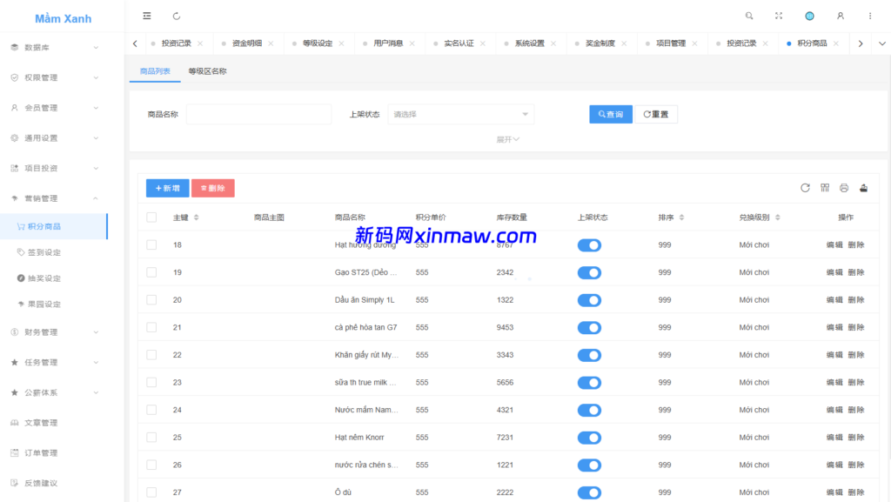The width and height of the screenshot is (891, 502).
Task: Click the page refresh icon in header
Action: pos(177,16)
